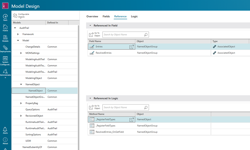Open the Alerts bell icon
Image resolution: width=250 pixels, height=150 pixels.
tap(5, 130)
